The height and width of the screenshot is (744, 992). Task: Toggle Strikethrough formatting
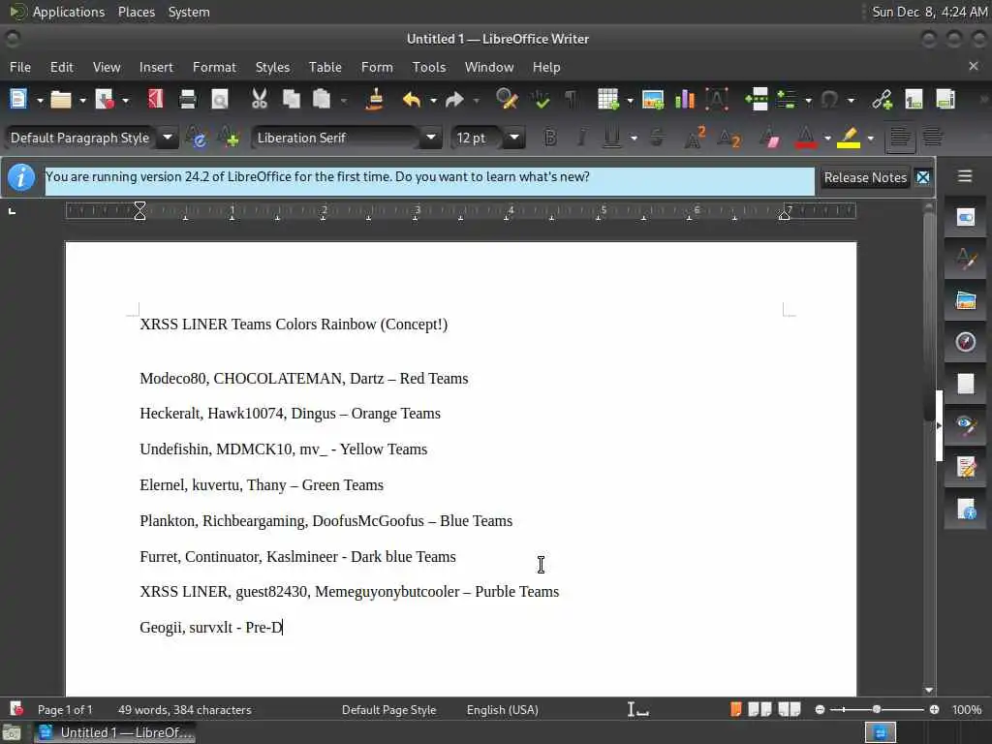coord(658,138)
